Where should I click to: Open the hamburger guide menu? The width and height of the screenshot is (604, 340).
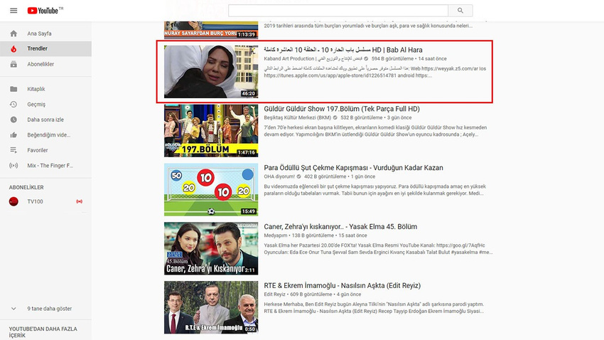coord(14,11)
